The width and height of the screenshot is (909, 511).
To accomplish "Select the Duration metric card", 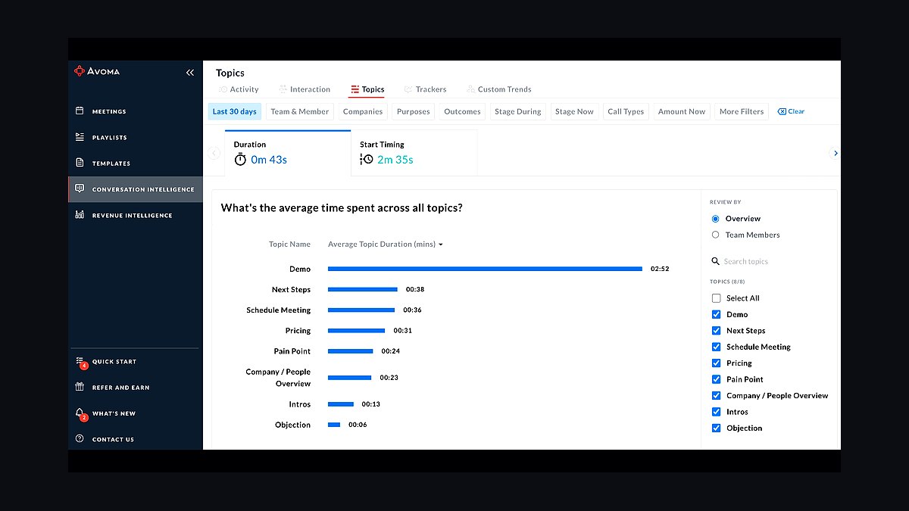I will [288, 153].
